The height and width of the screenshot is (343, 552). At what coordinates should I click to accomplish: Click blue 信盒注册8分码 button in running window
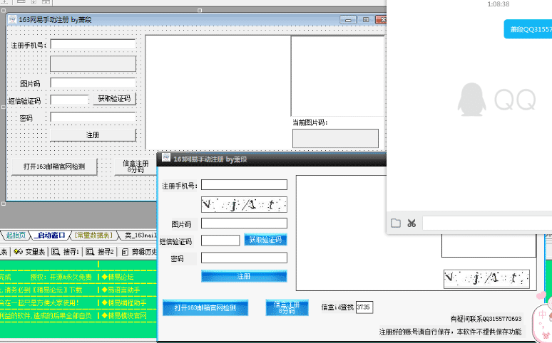point(287,307)
